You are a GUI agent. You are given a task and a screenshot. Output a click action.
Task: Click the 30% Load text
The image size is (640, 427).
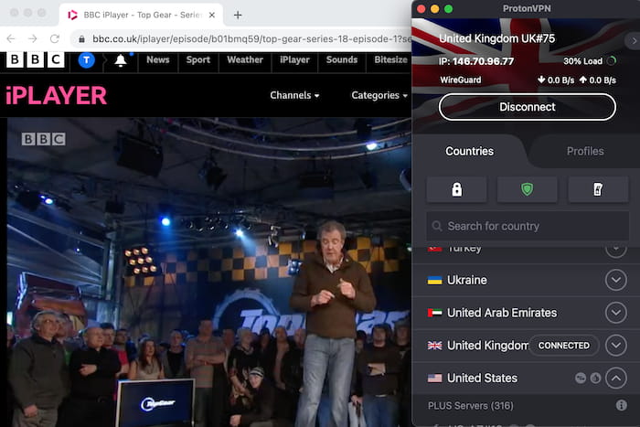(582, 61)
